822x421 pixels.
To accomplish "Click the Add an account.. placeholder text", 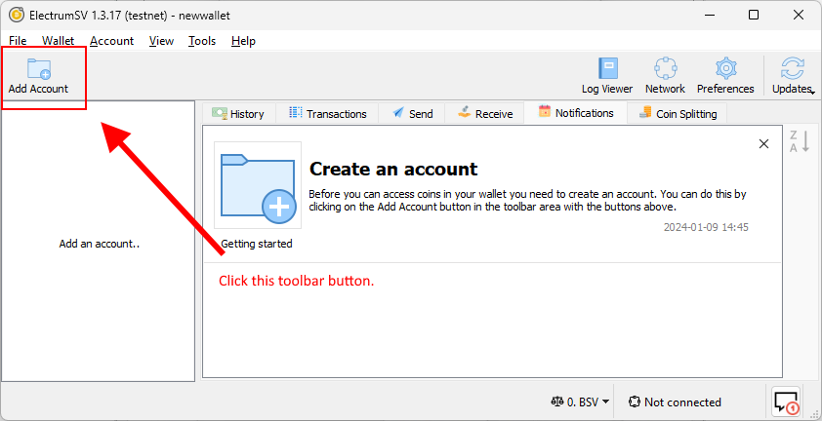I will click(99, 244).
